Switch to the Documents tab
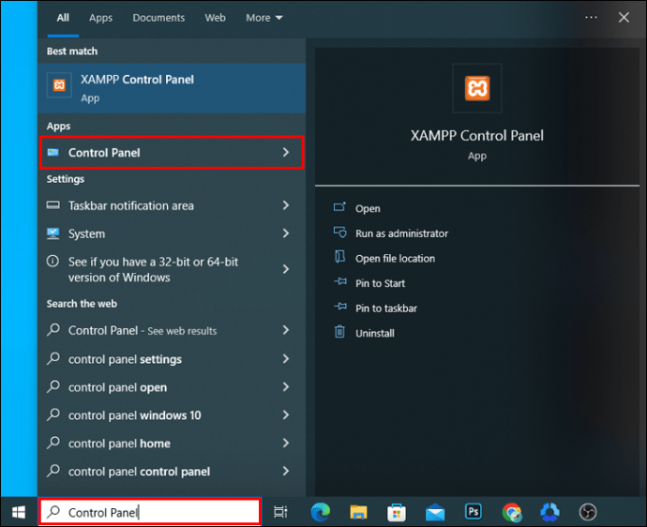 pos(158,18)
